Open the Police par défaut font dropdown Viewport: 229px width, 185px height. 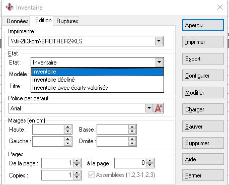149,108
